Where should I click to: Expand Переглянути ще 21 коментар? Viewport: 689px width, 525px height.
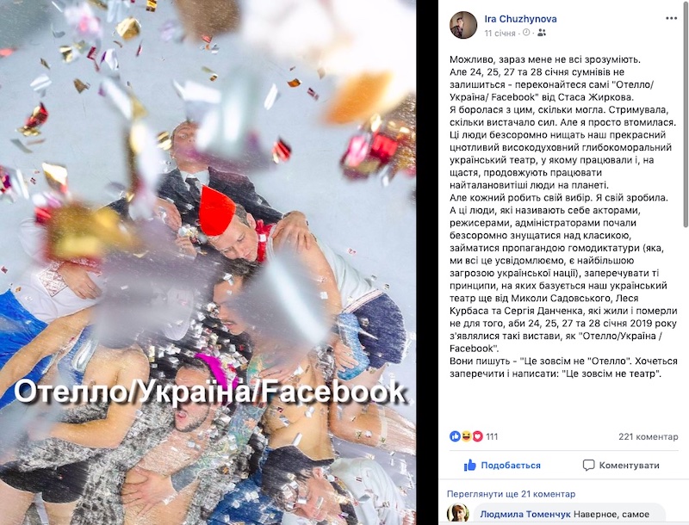tap(511, 494)
